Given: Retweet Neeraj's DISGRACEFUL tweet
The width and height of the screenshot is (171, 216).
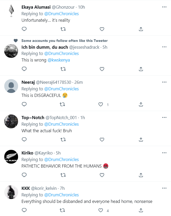Looking at the screenshot, I should click(x=63, y=104).
